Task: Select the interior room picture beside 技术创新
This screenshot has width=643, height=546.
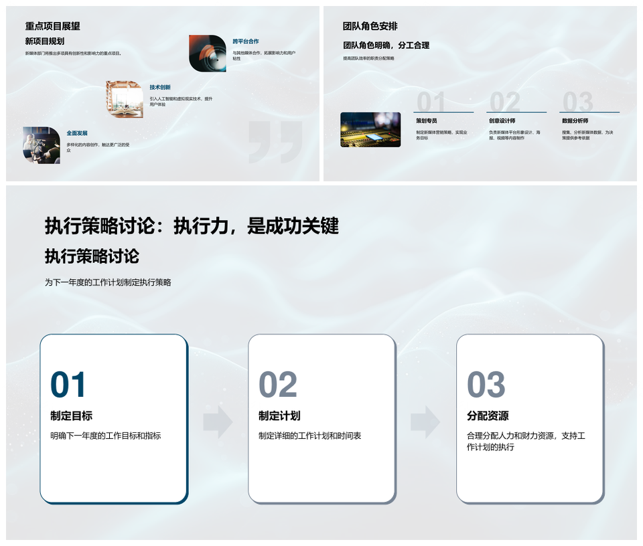Action: click(124, 100)
